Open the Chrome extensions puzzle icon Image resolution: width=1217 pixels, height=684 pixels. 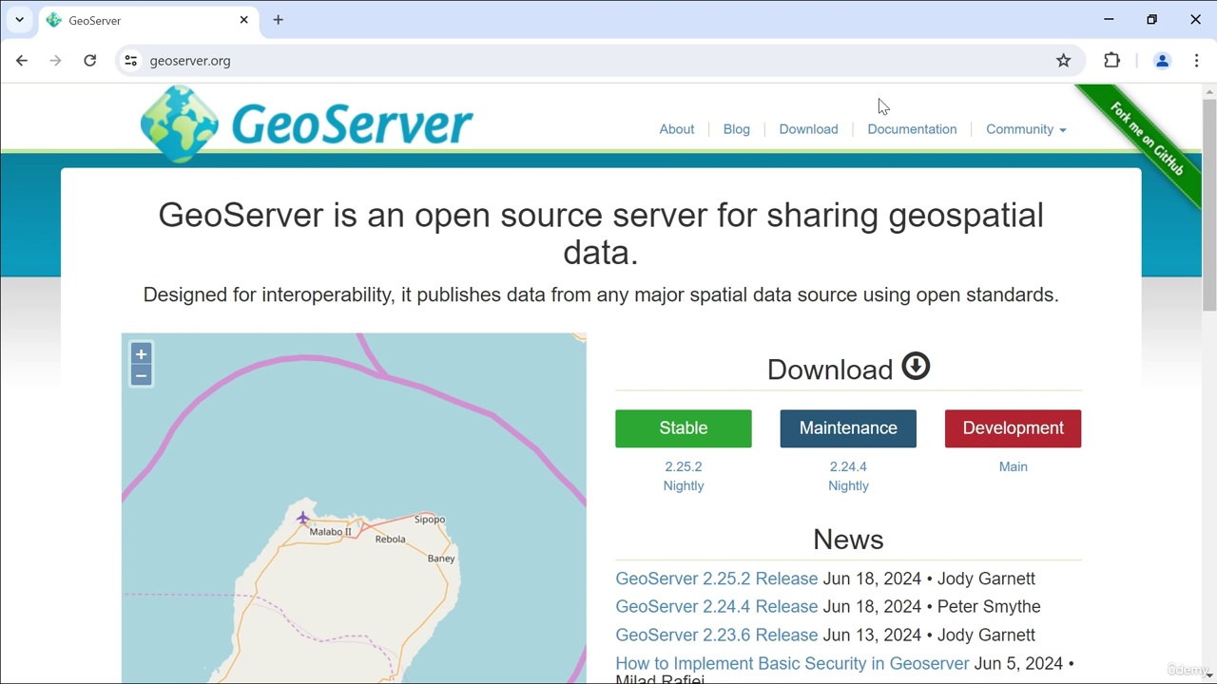click(x=1111, y=61)
